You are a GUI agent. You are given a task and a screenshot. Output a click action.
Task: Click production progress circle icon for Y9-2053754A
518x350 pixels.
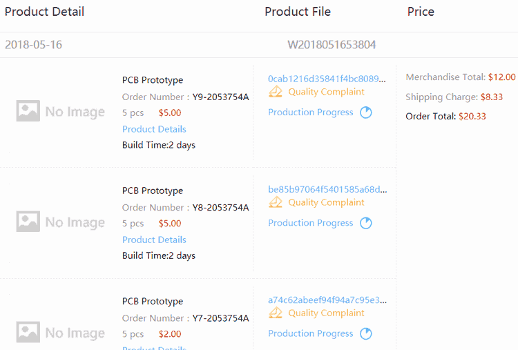[x=365, y=113]
